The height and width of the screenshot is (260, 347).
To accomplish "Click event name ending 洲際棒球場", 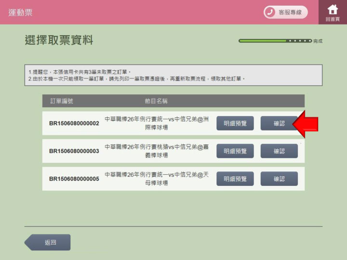I will 157,123.
